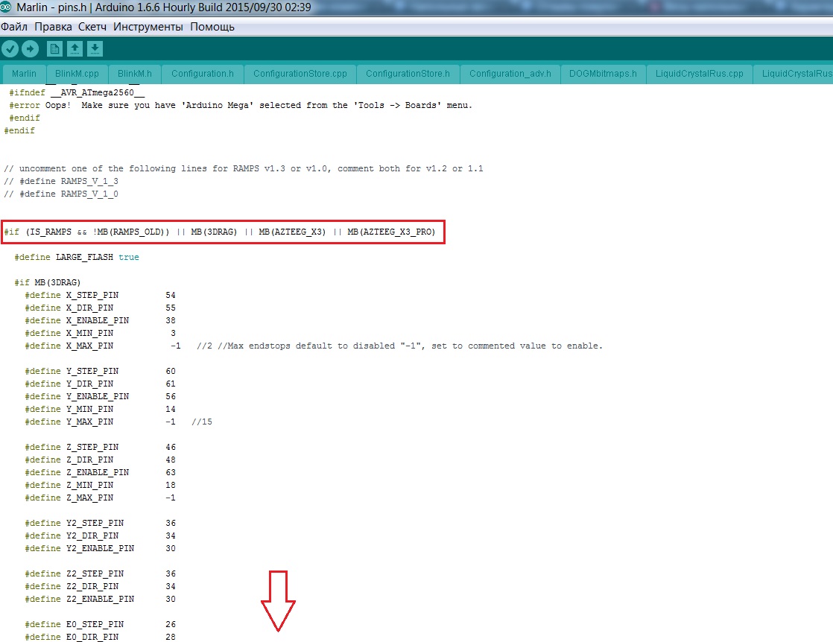The height and width of the screenshot is (642, 833).
Task: Click the X_MIN_PIN define line
Action: click(100, 334)
